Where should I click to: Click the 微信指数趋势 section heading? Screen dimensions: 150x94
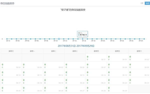click(7, 3)
